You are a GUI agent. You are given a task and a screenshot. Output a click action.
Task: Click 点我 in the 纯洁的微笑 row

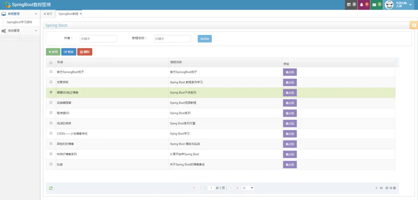tap(290, 124)
